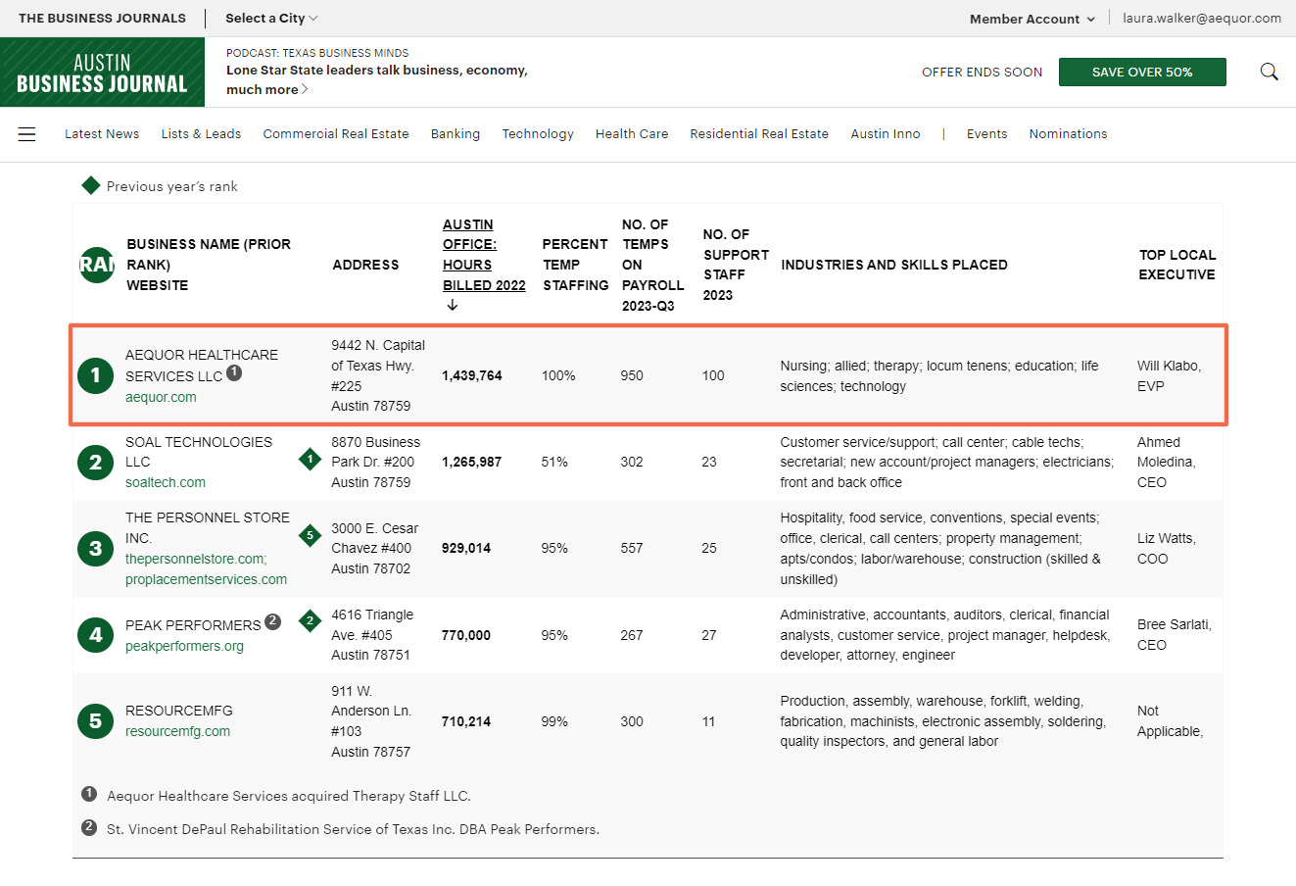Go to Commercial Real Estate section
Viewport: 1296px width, 886px height.
tap(336, 134)
